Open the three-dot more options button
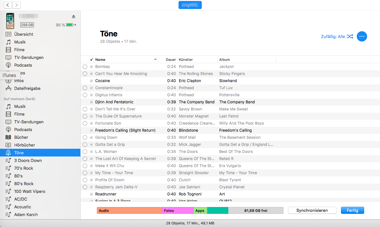 click(x=362, y=37)
